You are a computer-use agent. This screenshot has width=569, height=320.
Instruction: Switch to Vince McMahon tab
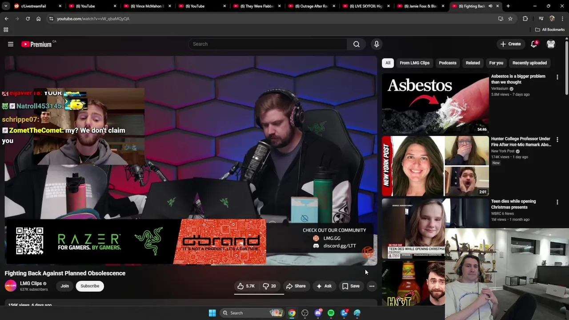147,6
